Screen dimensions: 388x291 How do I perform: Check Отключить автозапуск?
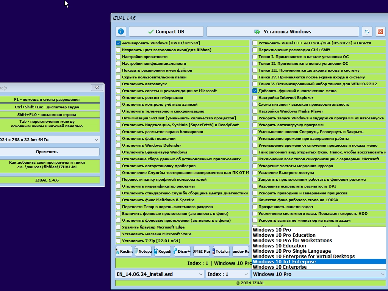118,84
